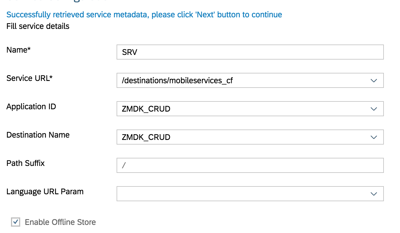
Task: Open the Service URL dropdown chevron
Action: (x=374, y=80)
